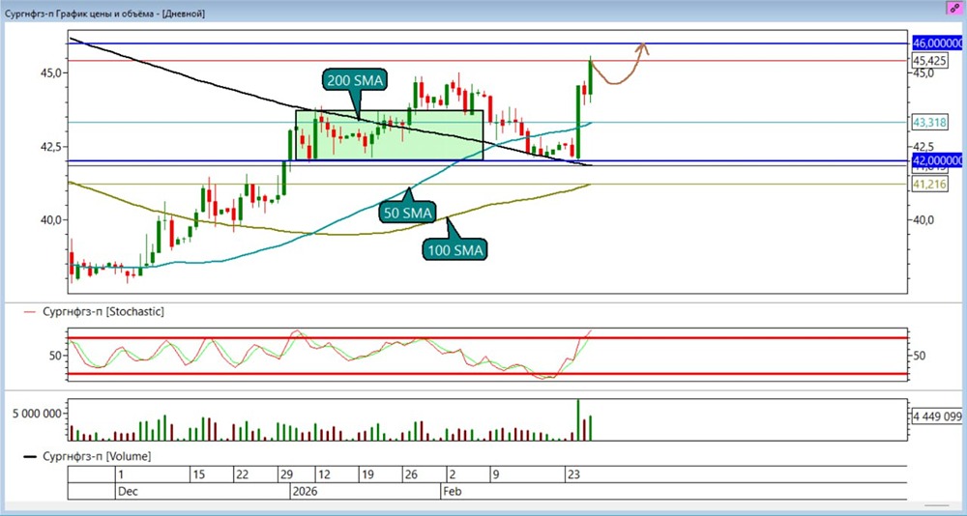Click the pink link icon in the title bar
967x516 pixels.
tap(955, 8)
